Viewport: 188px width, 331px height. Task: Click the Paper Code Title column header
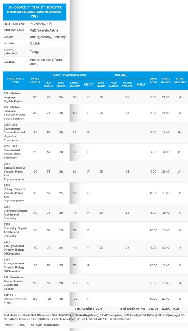pyautogui.click(x=16, y=81)
